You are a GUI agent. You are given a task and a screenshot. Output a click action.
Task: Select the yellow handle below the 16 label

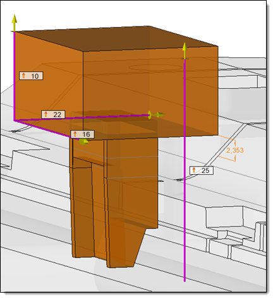pyautogui.click(x=84, y=141)
